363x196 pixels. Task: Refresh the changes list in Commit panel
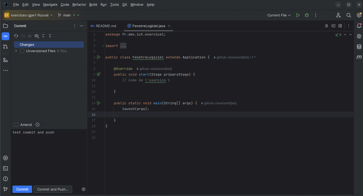(16, 36)
